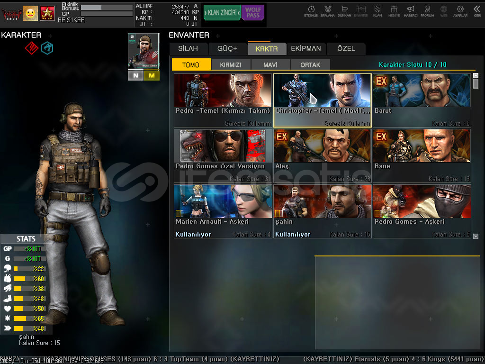Click the boot stat icon
The image size is (485, 364).
pyautogui.click(x=8, y=299)
